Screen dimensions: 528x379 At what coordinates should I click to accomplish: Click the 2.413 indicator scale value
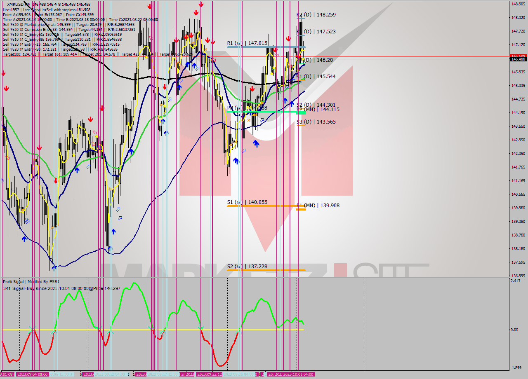click(x=516, y=281)
